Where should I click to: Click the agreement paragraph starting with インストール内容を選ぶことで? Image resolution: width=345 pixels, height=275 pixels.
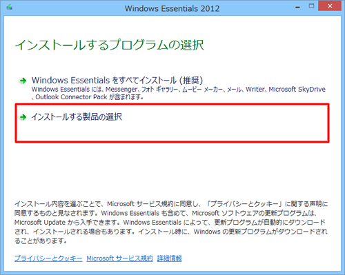coord(171,222)
